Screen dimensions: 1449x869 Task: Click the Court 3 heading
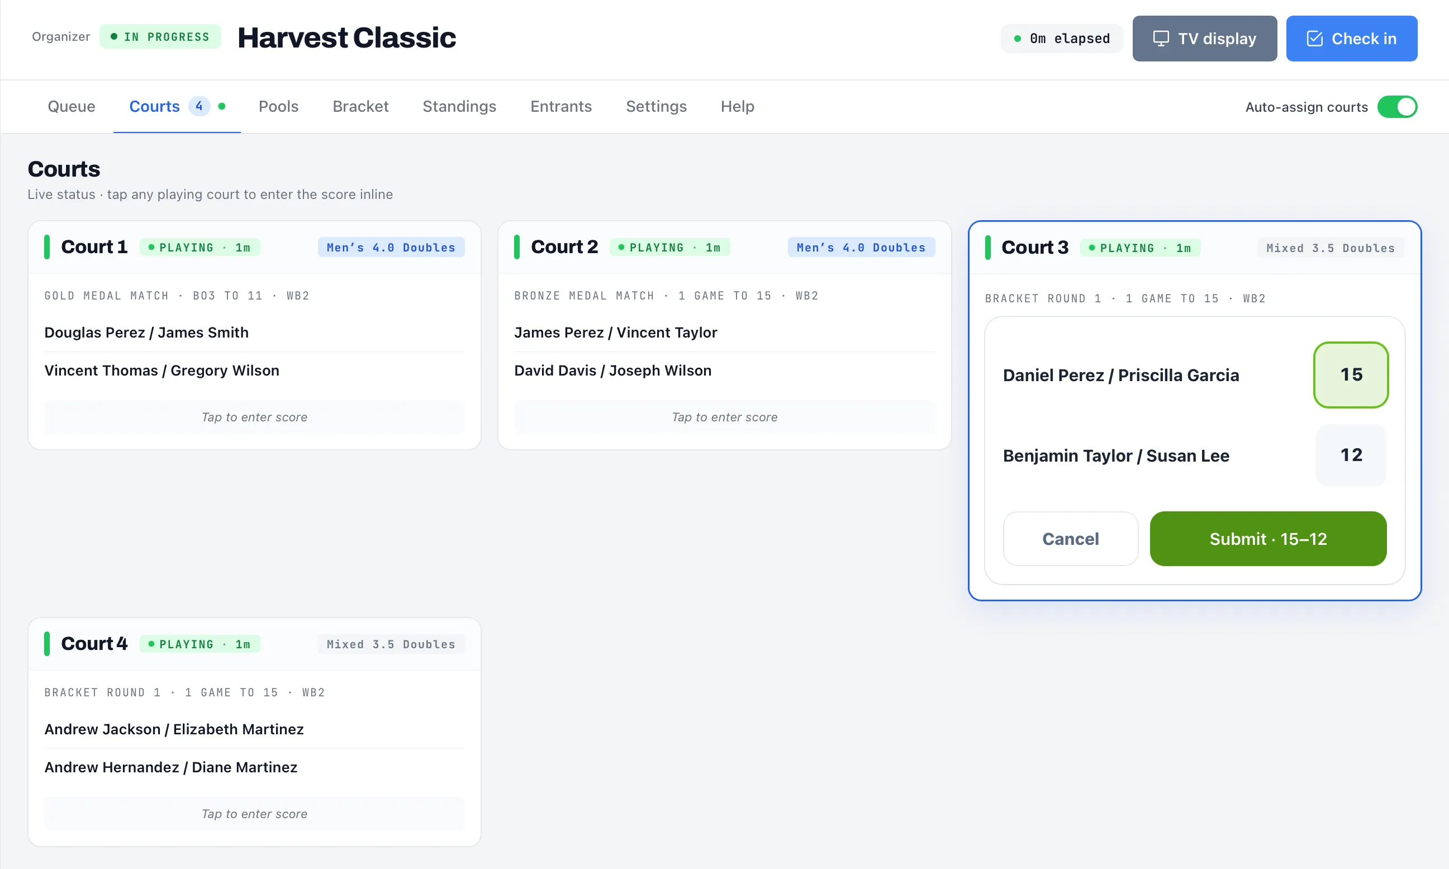[1034, 247]
